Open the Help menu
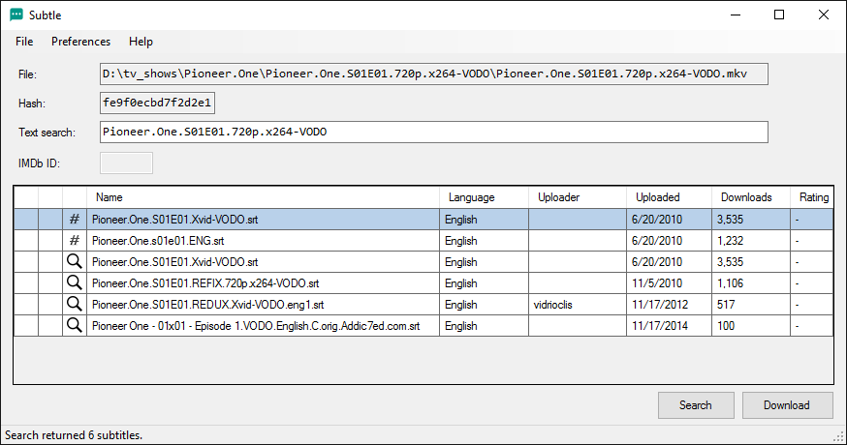 (x=141, y=42)
